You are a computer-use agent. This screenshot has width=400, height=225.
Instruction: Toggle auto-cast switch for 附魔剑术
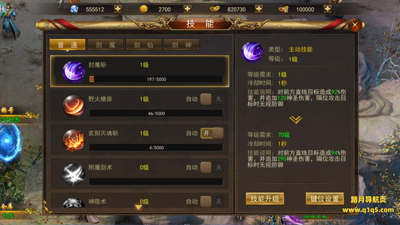[x=212, y=167]
